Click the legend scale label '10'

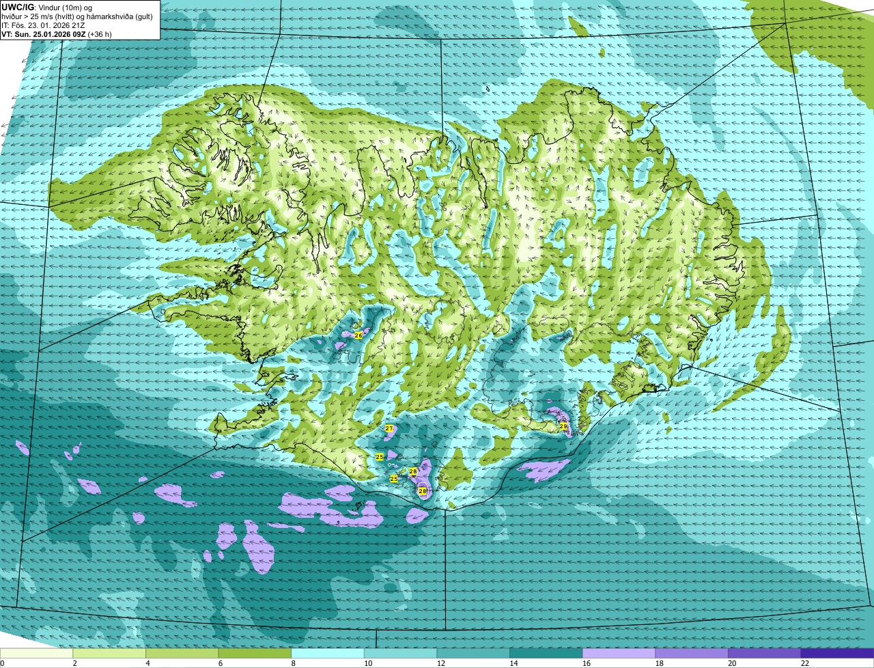tap(368, 663)
